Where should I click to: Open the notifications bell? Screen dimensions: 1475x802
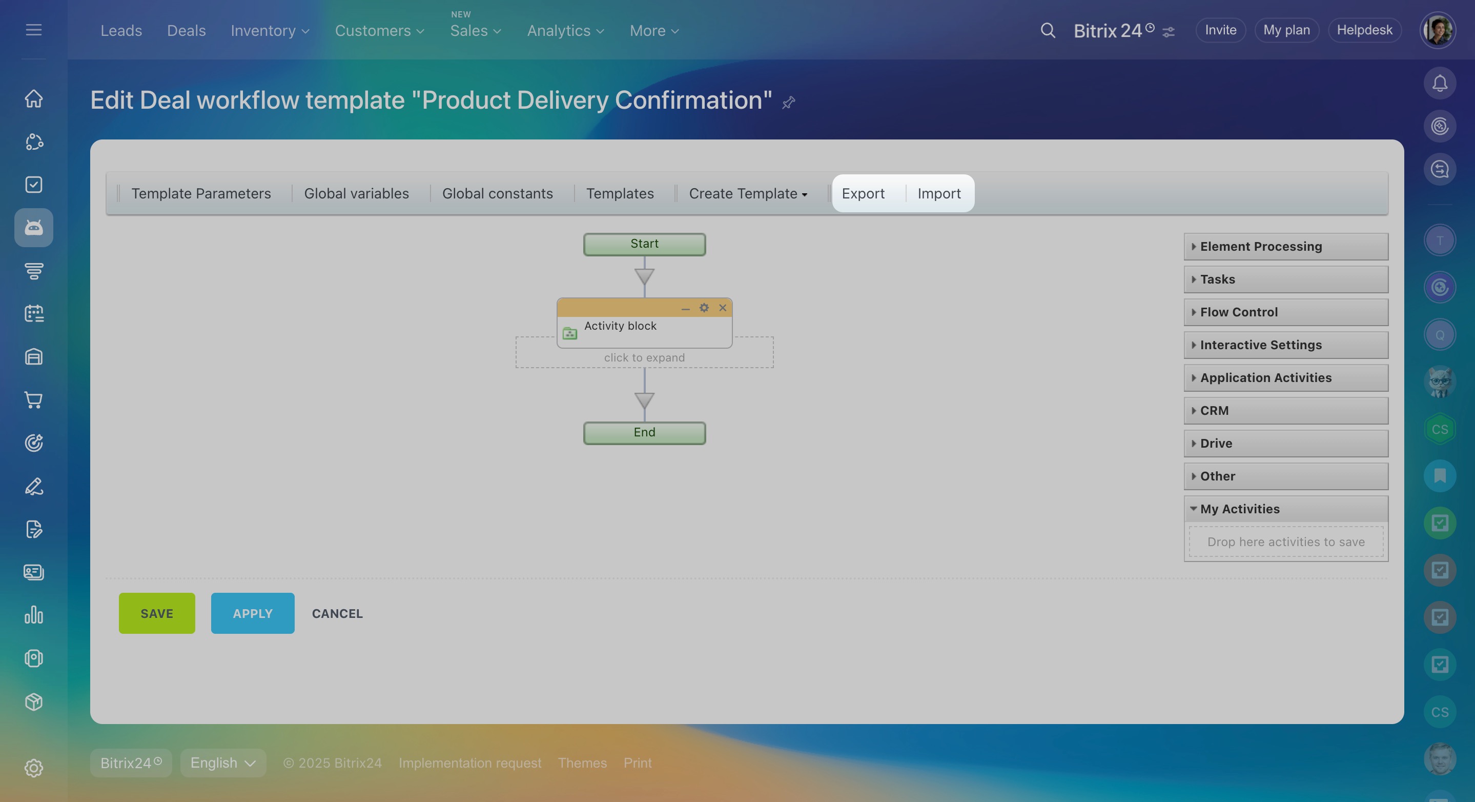pos(1440,84)
